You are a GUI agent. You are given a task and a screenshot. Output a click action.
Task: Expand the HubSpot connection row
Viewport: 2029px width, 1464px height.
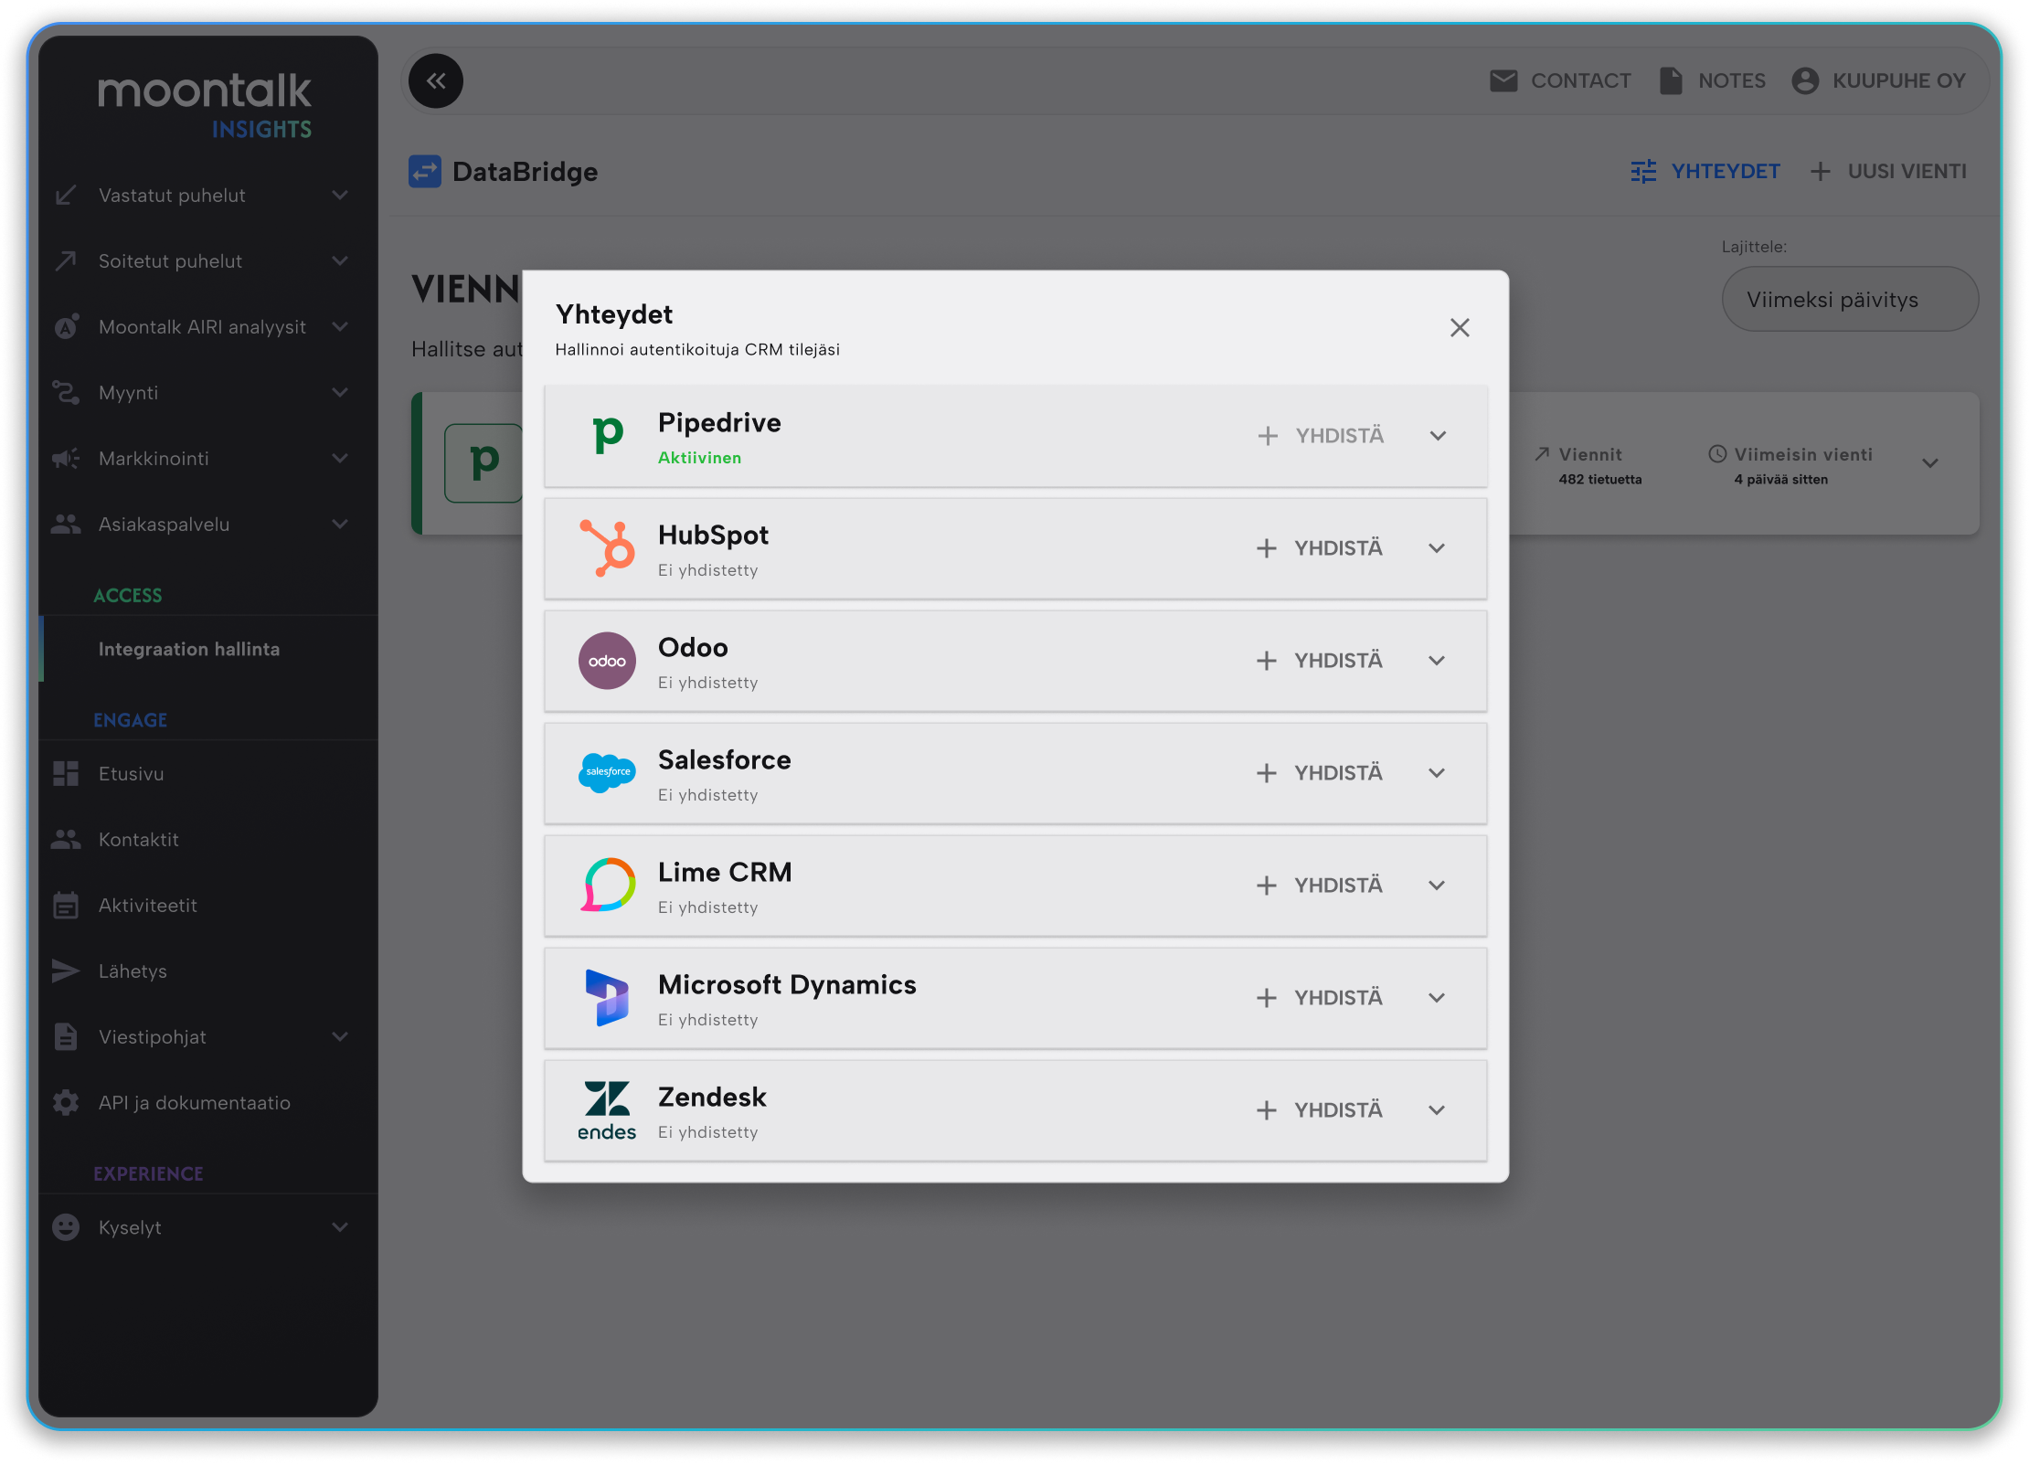[x=1437, y=547]
